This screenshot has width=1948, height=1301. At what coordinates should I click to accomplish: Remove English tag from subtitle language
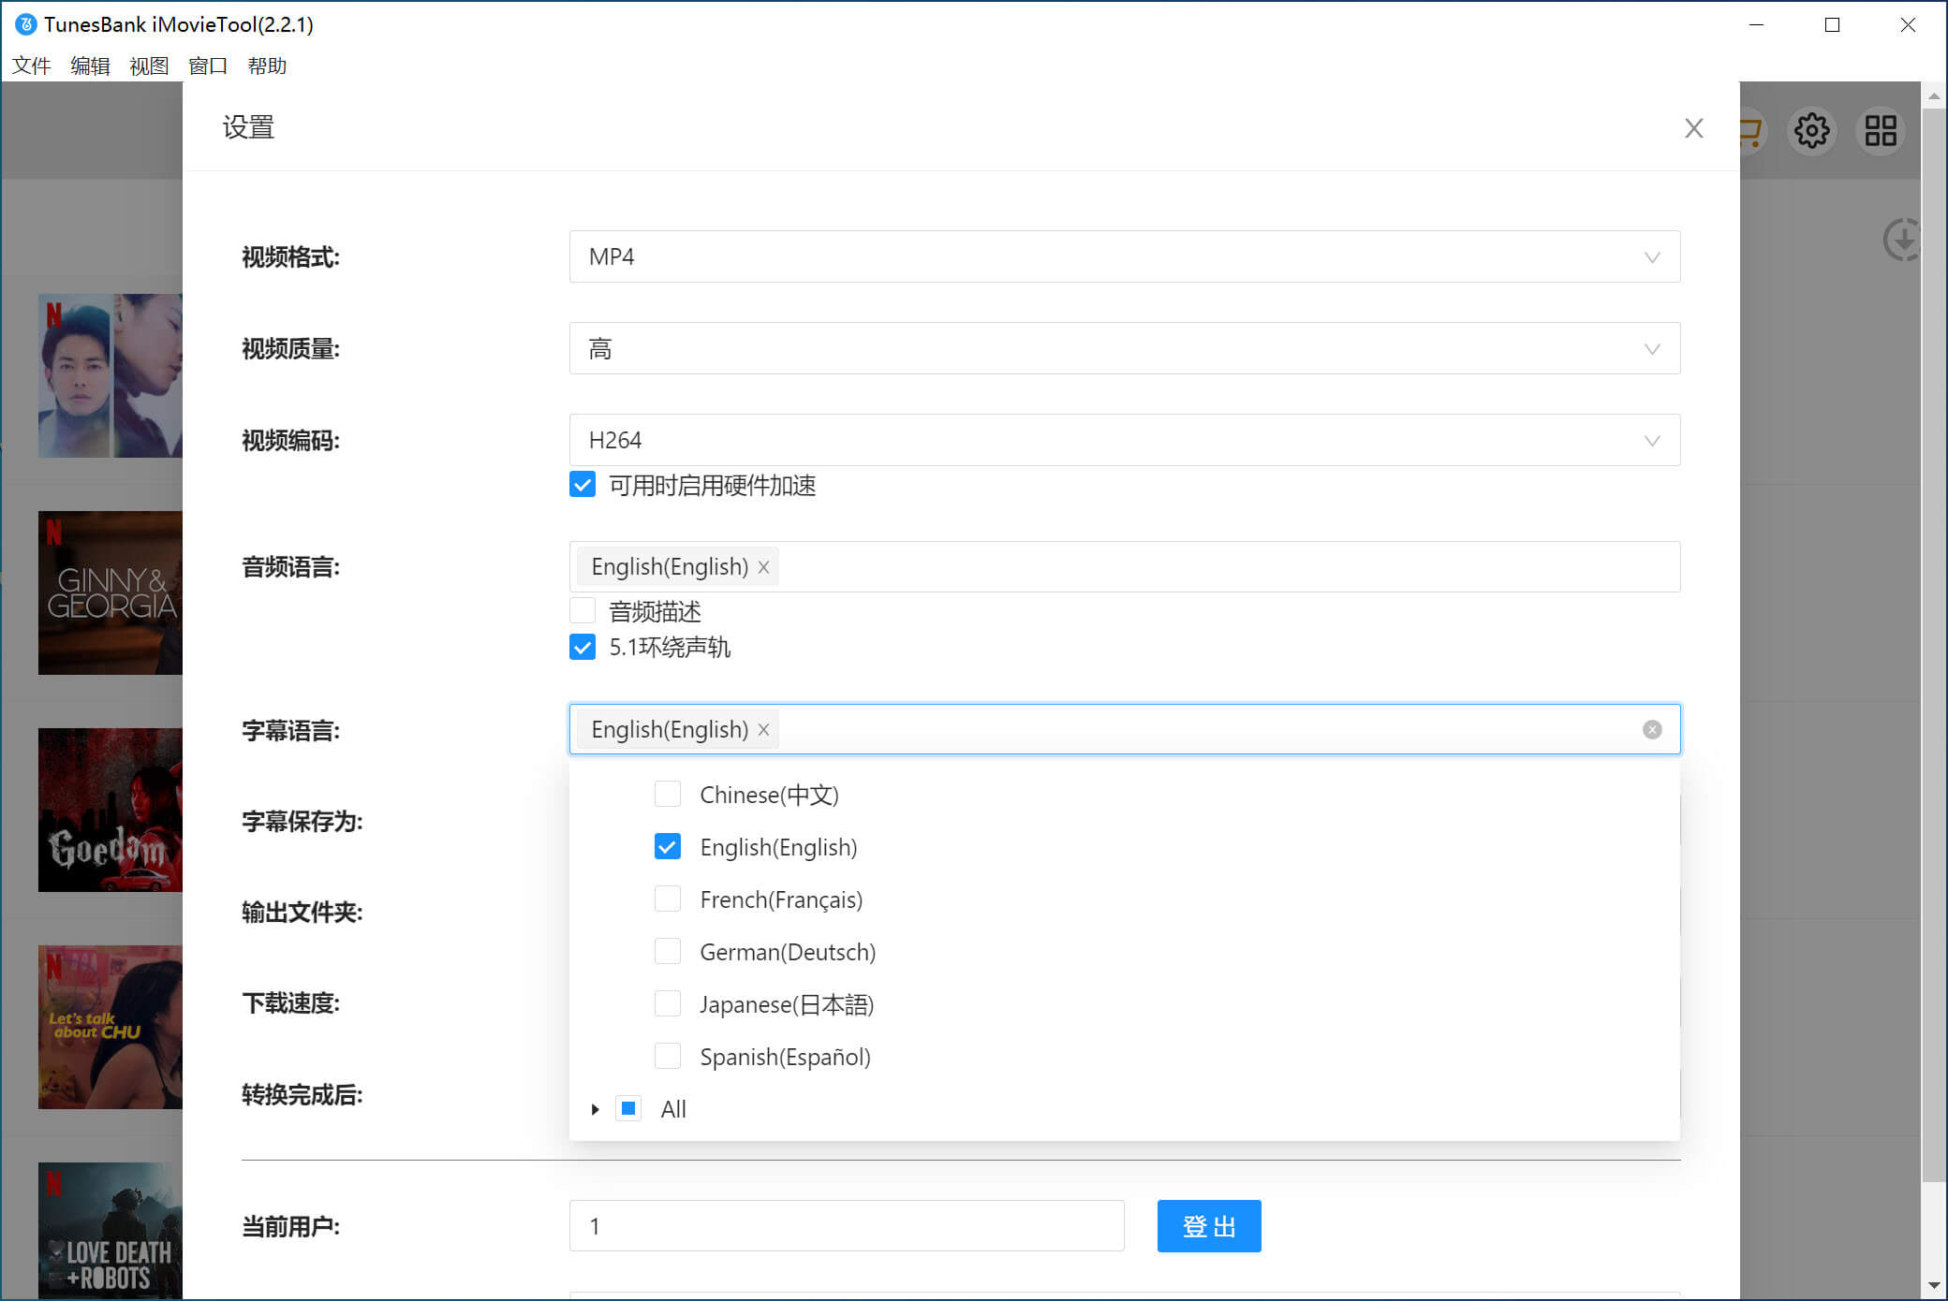pyautogui.click(x=763, y=730)
